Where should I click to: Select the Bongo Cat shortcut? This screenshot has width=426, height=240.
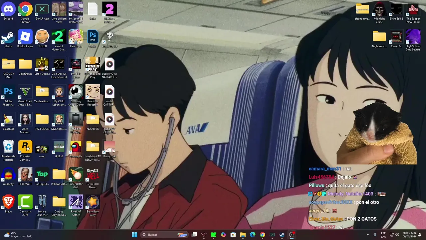pyautogui.click(x=109, y=149)
